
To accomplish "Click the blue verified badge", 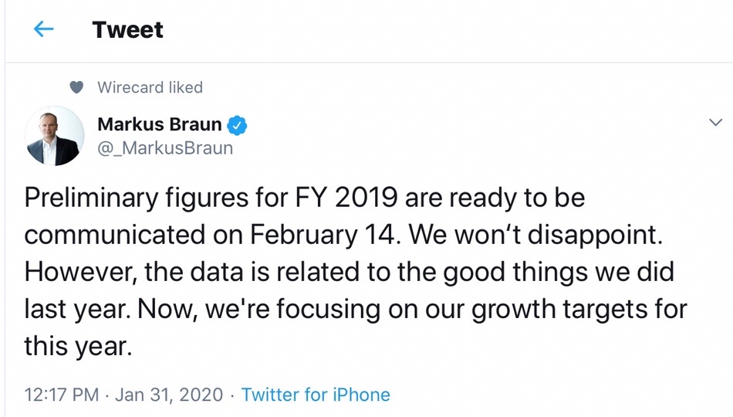I will 238,124.
